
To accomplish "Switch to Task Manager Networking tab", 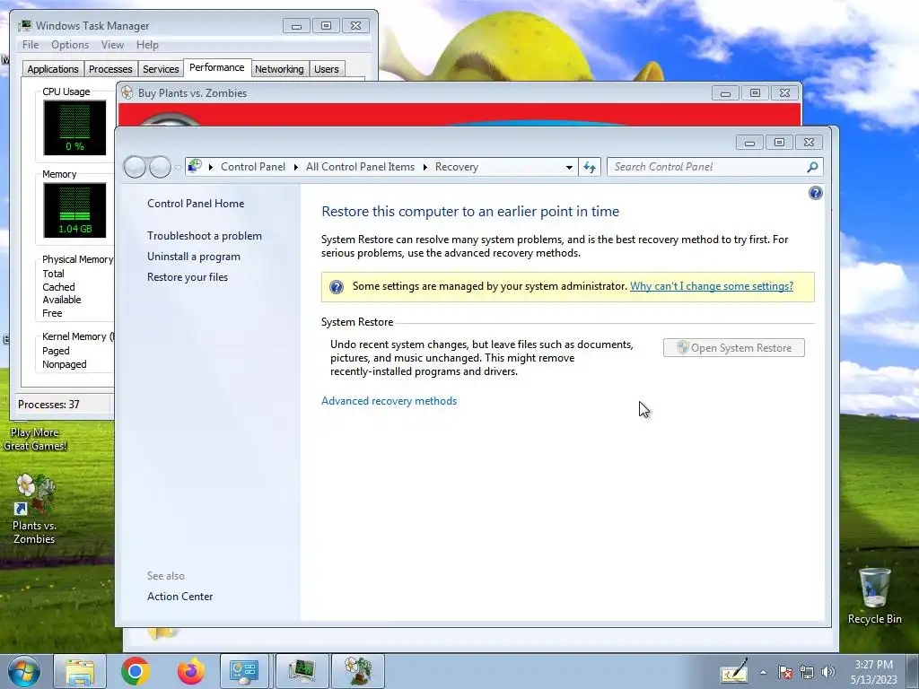I will pyautogui.click(x=279, y=69).
